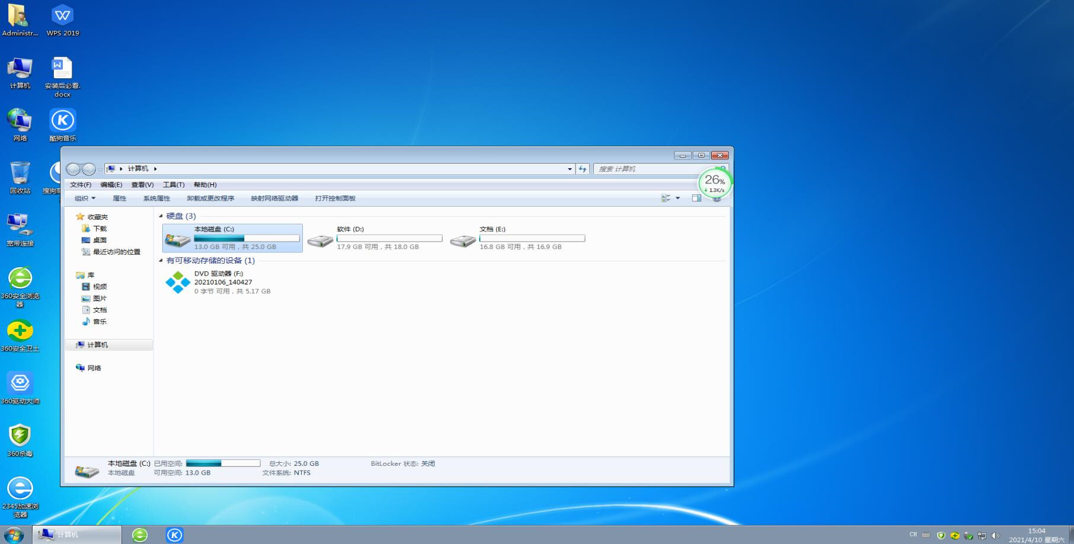The height and width of the screenshot is (544, 1074).
Task: Click the Back navigation arrow in Explorer
Action: coord(73,169)
